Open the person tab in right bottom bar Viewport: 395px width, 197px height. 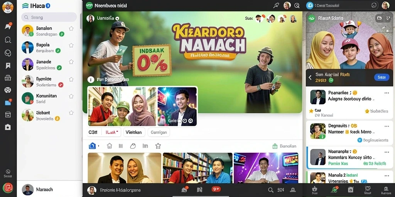pos(386,190)
